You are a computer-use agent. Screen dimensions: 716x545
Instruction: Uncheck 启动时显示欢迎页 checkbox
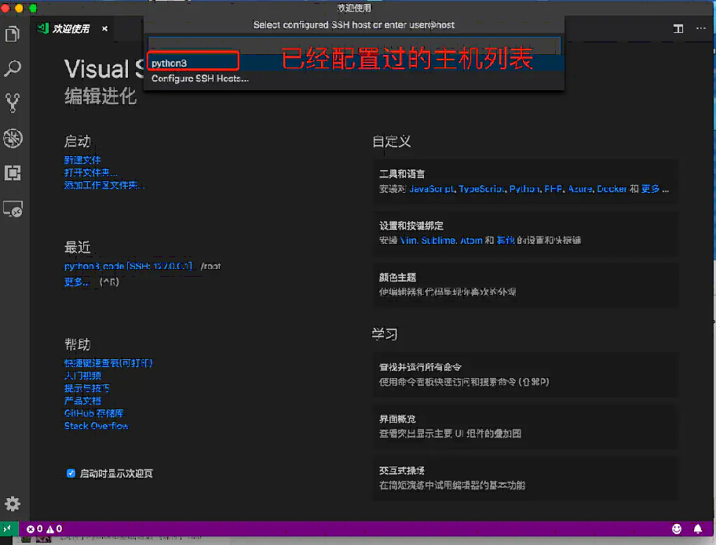(x=71, y=473)
